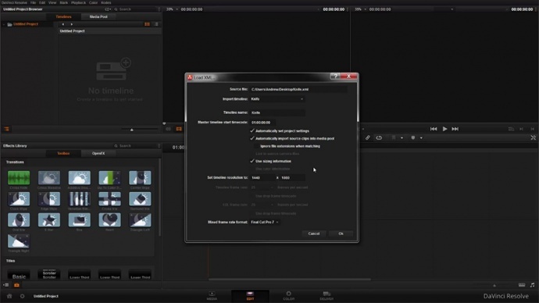Switch to thumbnail grid view in browser

pos(147,24)
